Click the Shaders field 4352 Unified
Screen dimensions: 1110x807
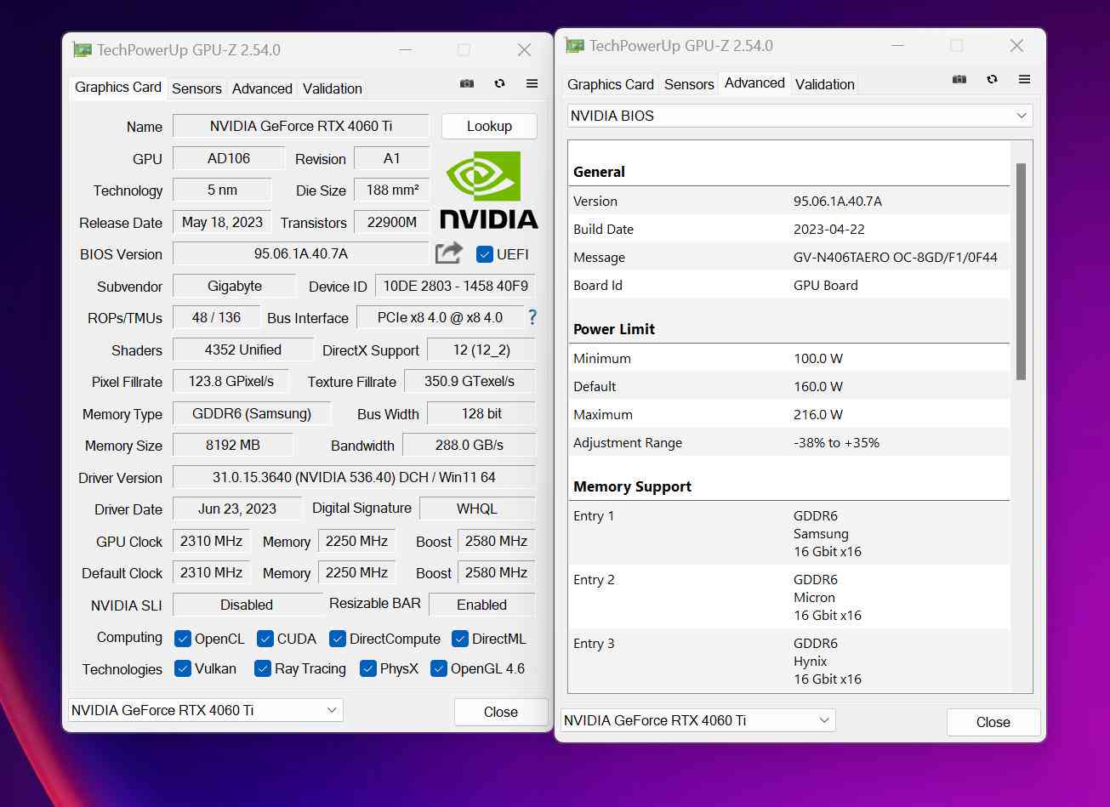click(243, 350)
